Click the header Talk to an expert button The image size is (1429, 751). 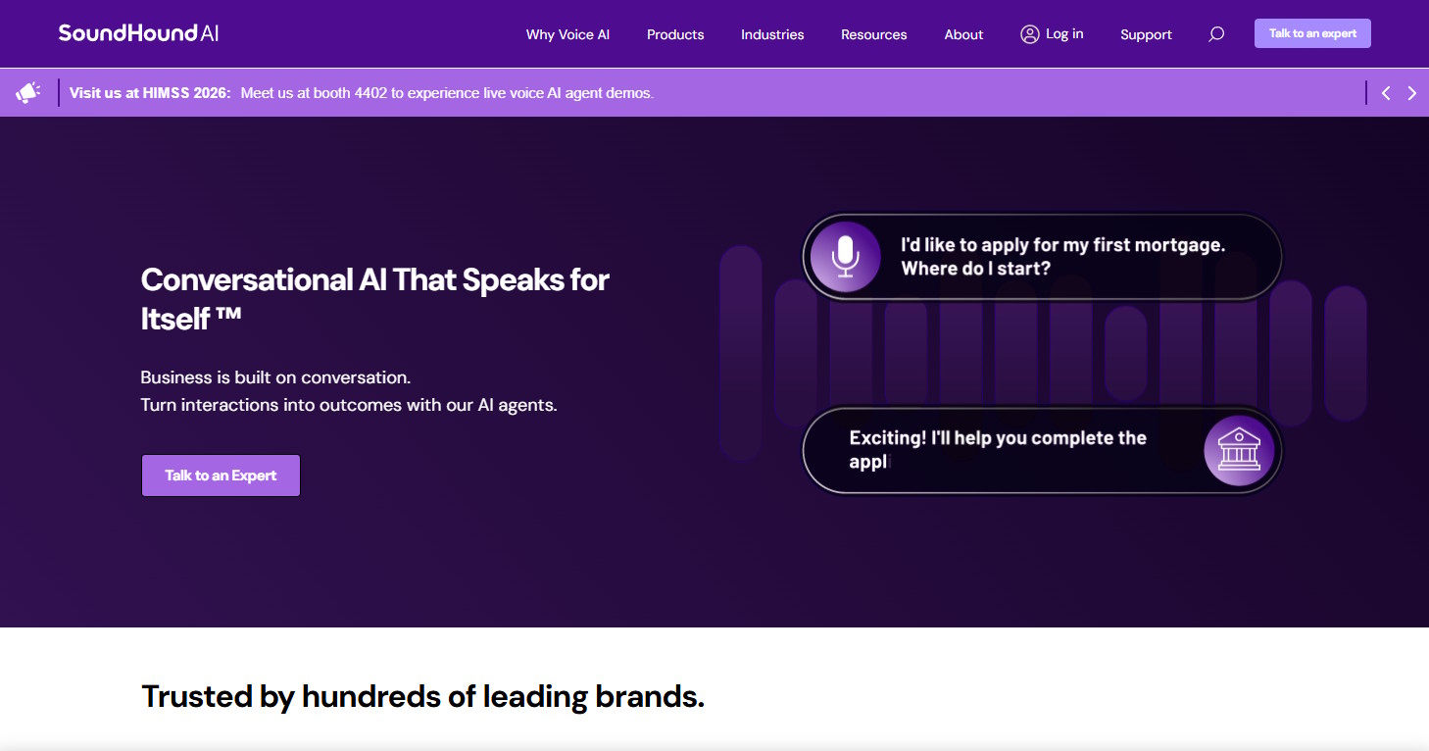(1312, 33)
